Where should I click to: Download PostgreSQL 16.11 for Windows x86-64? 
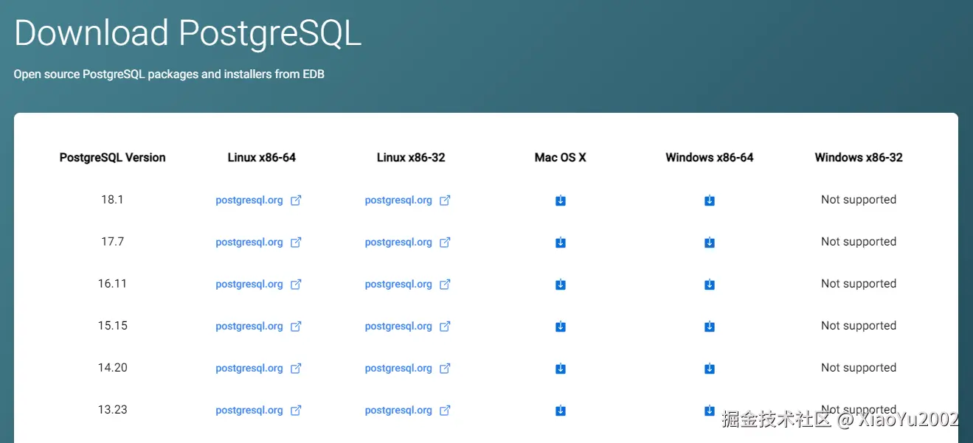pyautogui.click(x=710, y=285)
